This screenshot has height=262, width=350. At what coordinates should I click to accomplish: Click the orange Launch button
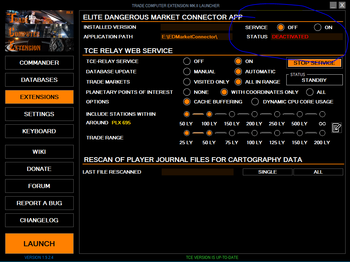click(39, 244)
